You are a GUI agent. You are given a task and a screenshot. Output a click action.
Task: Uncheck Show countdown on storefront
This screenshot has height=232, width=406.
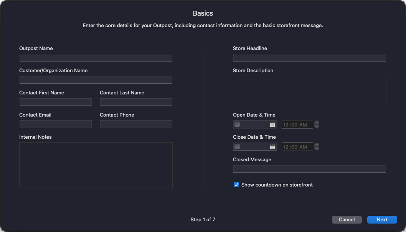pyautogui.click(x=236, y=185)
